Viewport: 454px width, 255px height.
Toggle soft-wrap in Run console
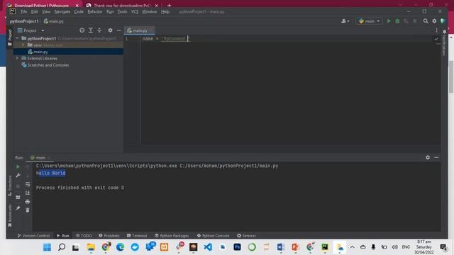click(28, 184)
